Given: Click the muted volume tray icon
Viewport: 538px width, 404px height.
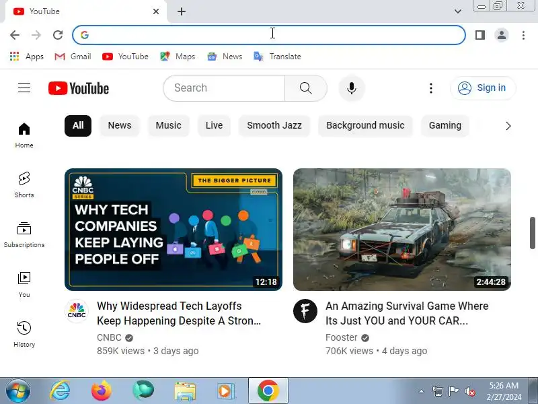Looking at the screenshot, I should 469,391.
